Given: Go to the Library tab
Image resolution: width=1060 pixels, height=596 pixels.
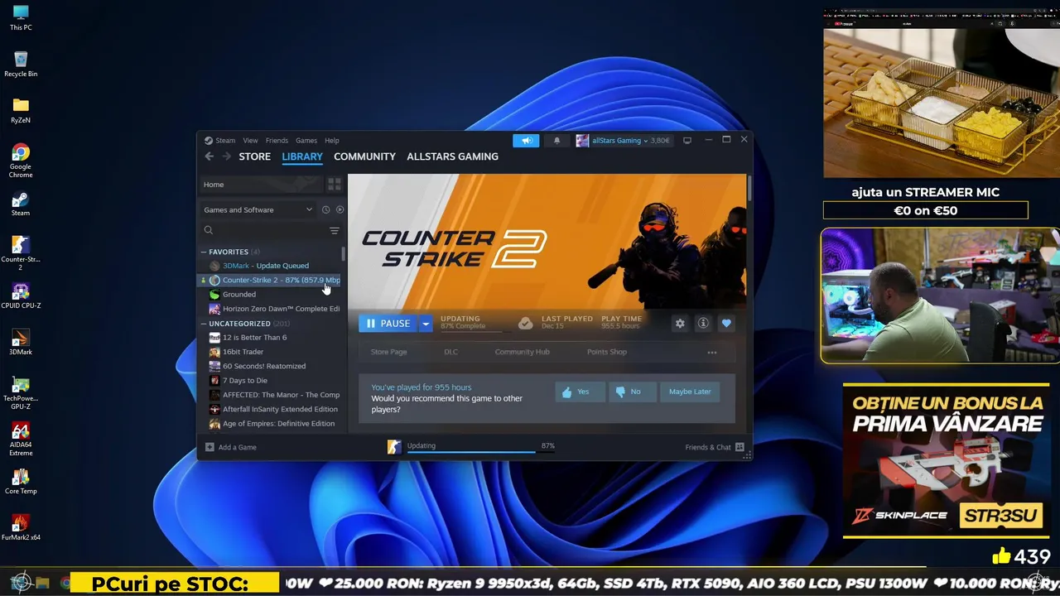Looking at the screenshot, I should click(x=302, y=156).
